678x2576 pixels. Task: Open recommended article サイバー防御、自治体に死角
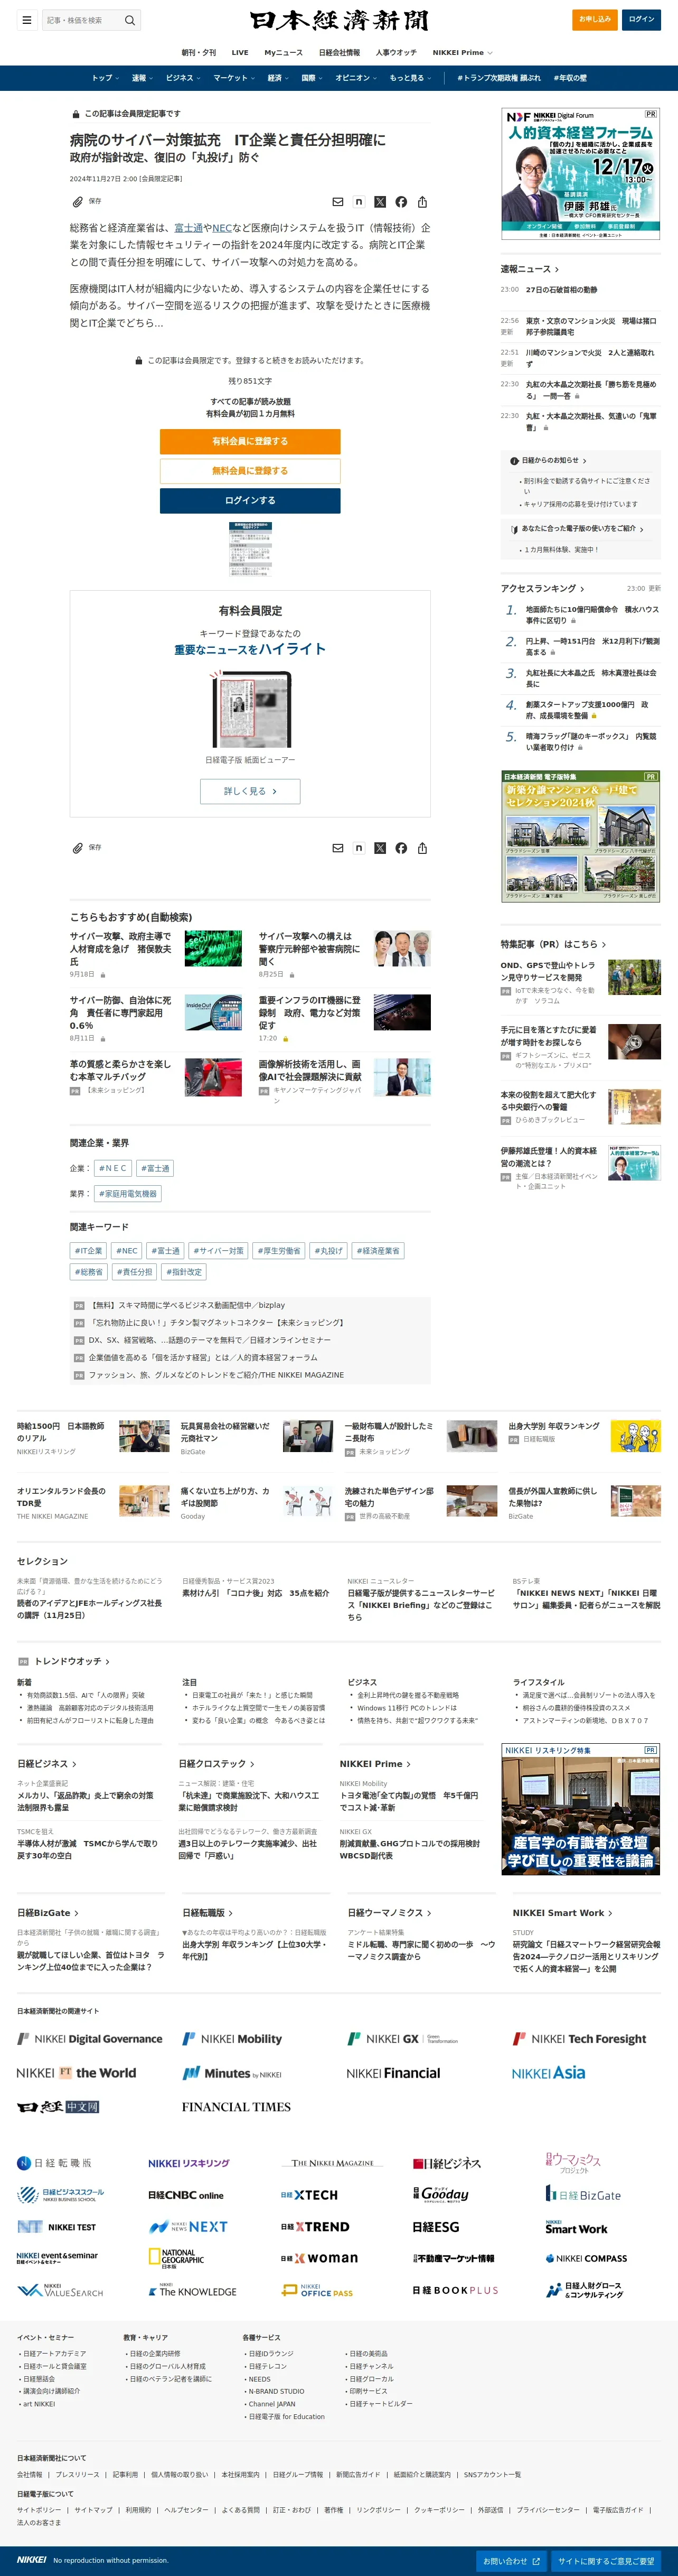coord(120,1013)
